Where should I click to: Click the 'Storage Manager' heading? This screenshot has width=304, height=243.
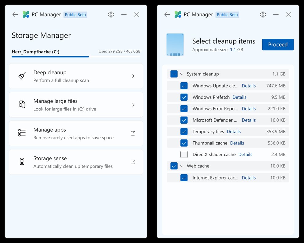pyautogui.click(x=41, y=36)
